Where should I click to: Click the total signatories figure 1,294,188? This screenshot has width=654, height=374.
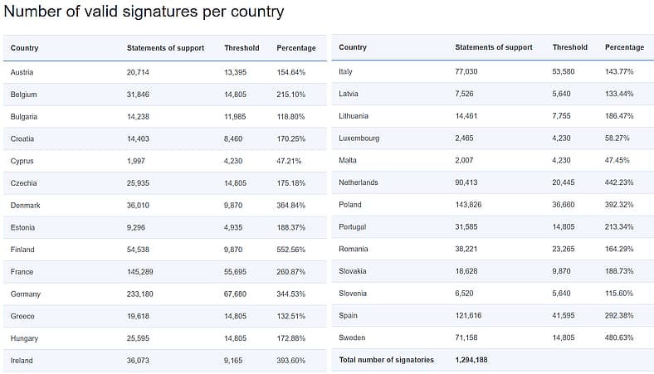click(x=471, y=360)
